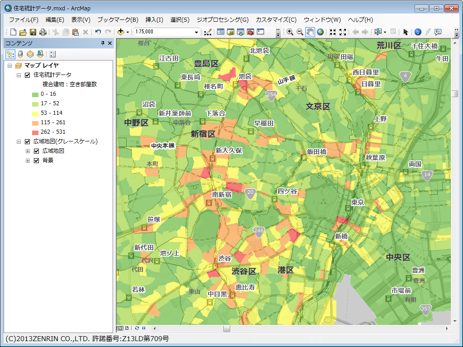Click the Add Data button

tap(120, 32)
